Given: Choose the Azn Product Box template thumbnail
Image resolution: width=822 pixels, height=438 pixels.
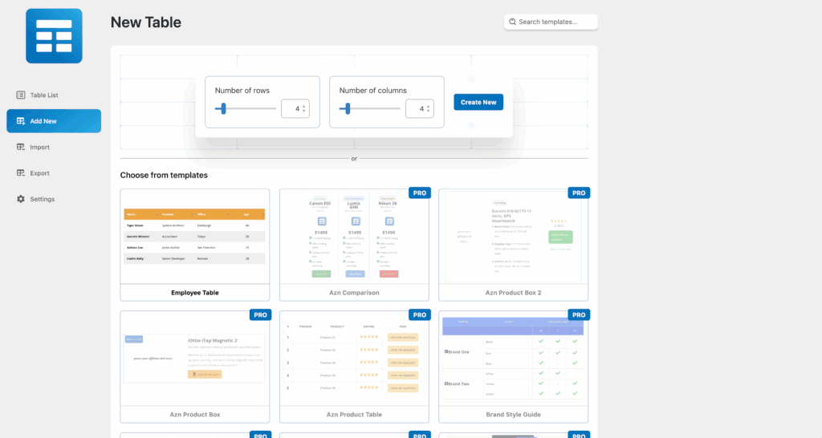Looking at the screenshot, I should point(195,359).
